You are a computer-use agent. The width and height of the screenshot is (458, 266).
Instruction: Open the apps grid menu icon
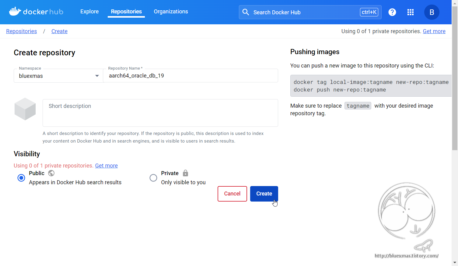[411, 12]
